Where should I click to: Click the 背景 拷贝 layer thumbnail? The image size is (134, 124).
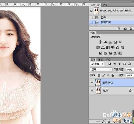(98, 83)
